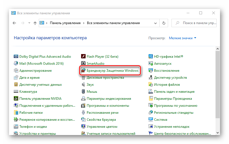
Task: Go up one level with the Up arrow
Action: [x=35, y=23]
